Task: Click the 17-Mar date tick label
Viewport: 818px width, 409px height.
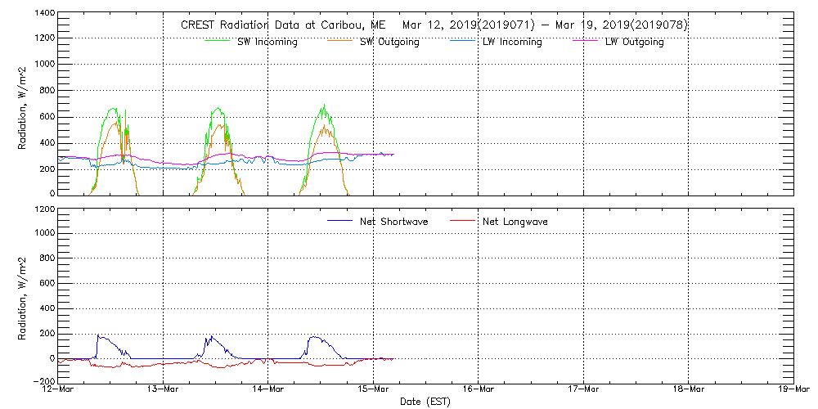Action: click(x=583, y=390)
